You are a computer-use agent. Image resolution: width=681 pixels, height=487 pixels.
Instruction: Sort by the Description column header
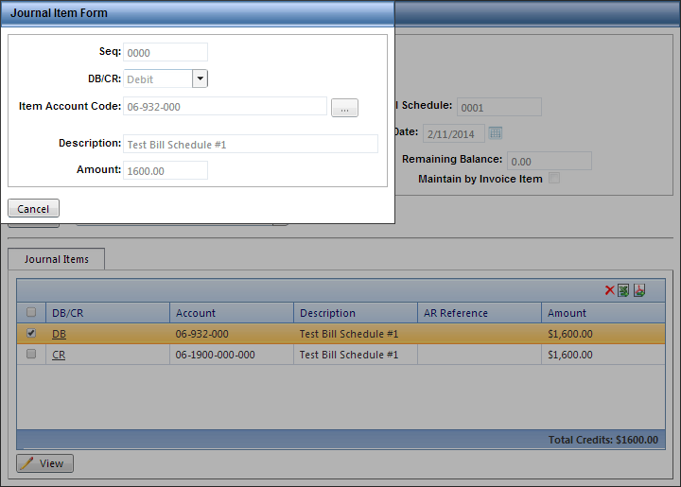click(356, 313)
